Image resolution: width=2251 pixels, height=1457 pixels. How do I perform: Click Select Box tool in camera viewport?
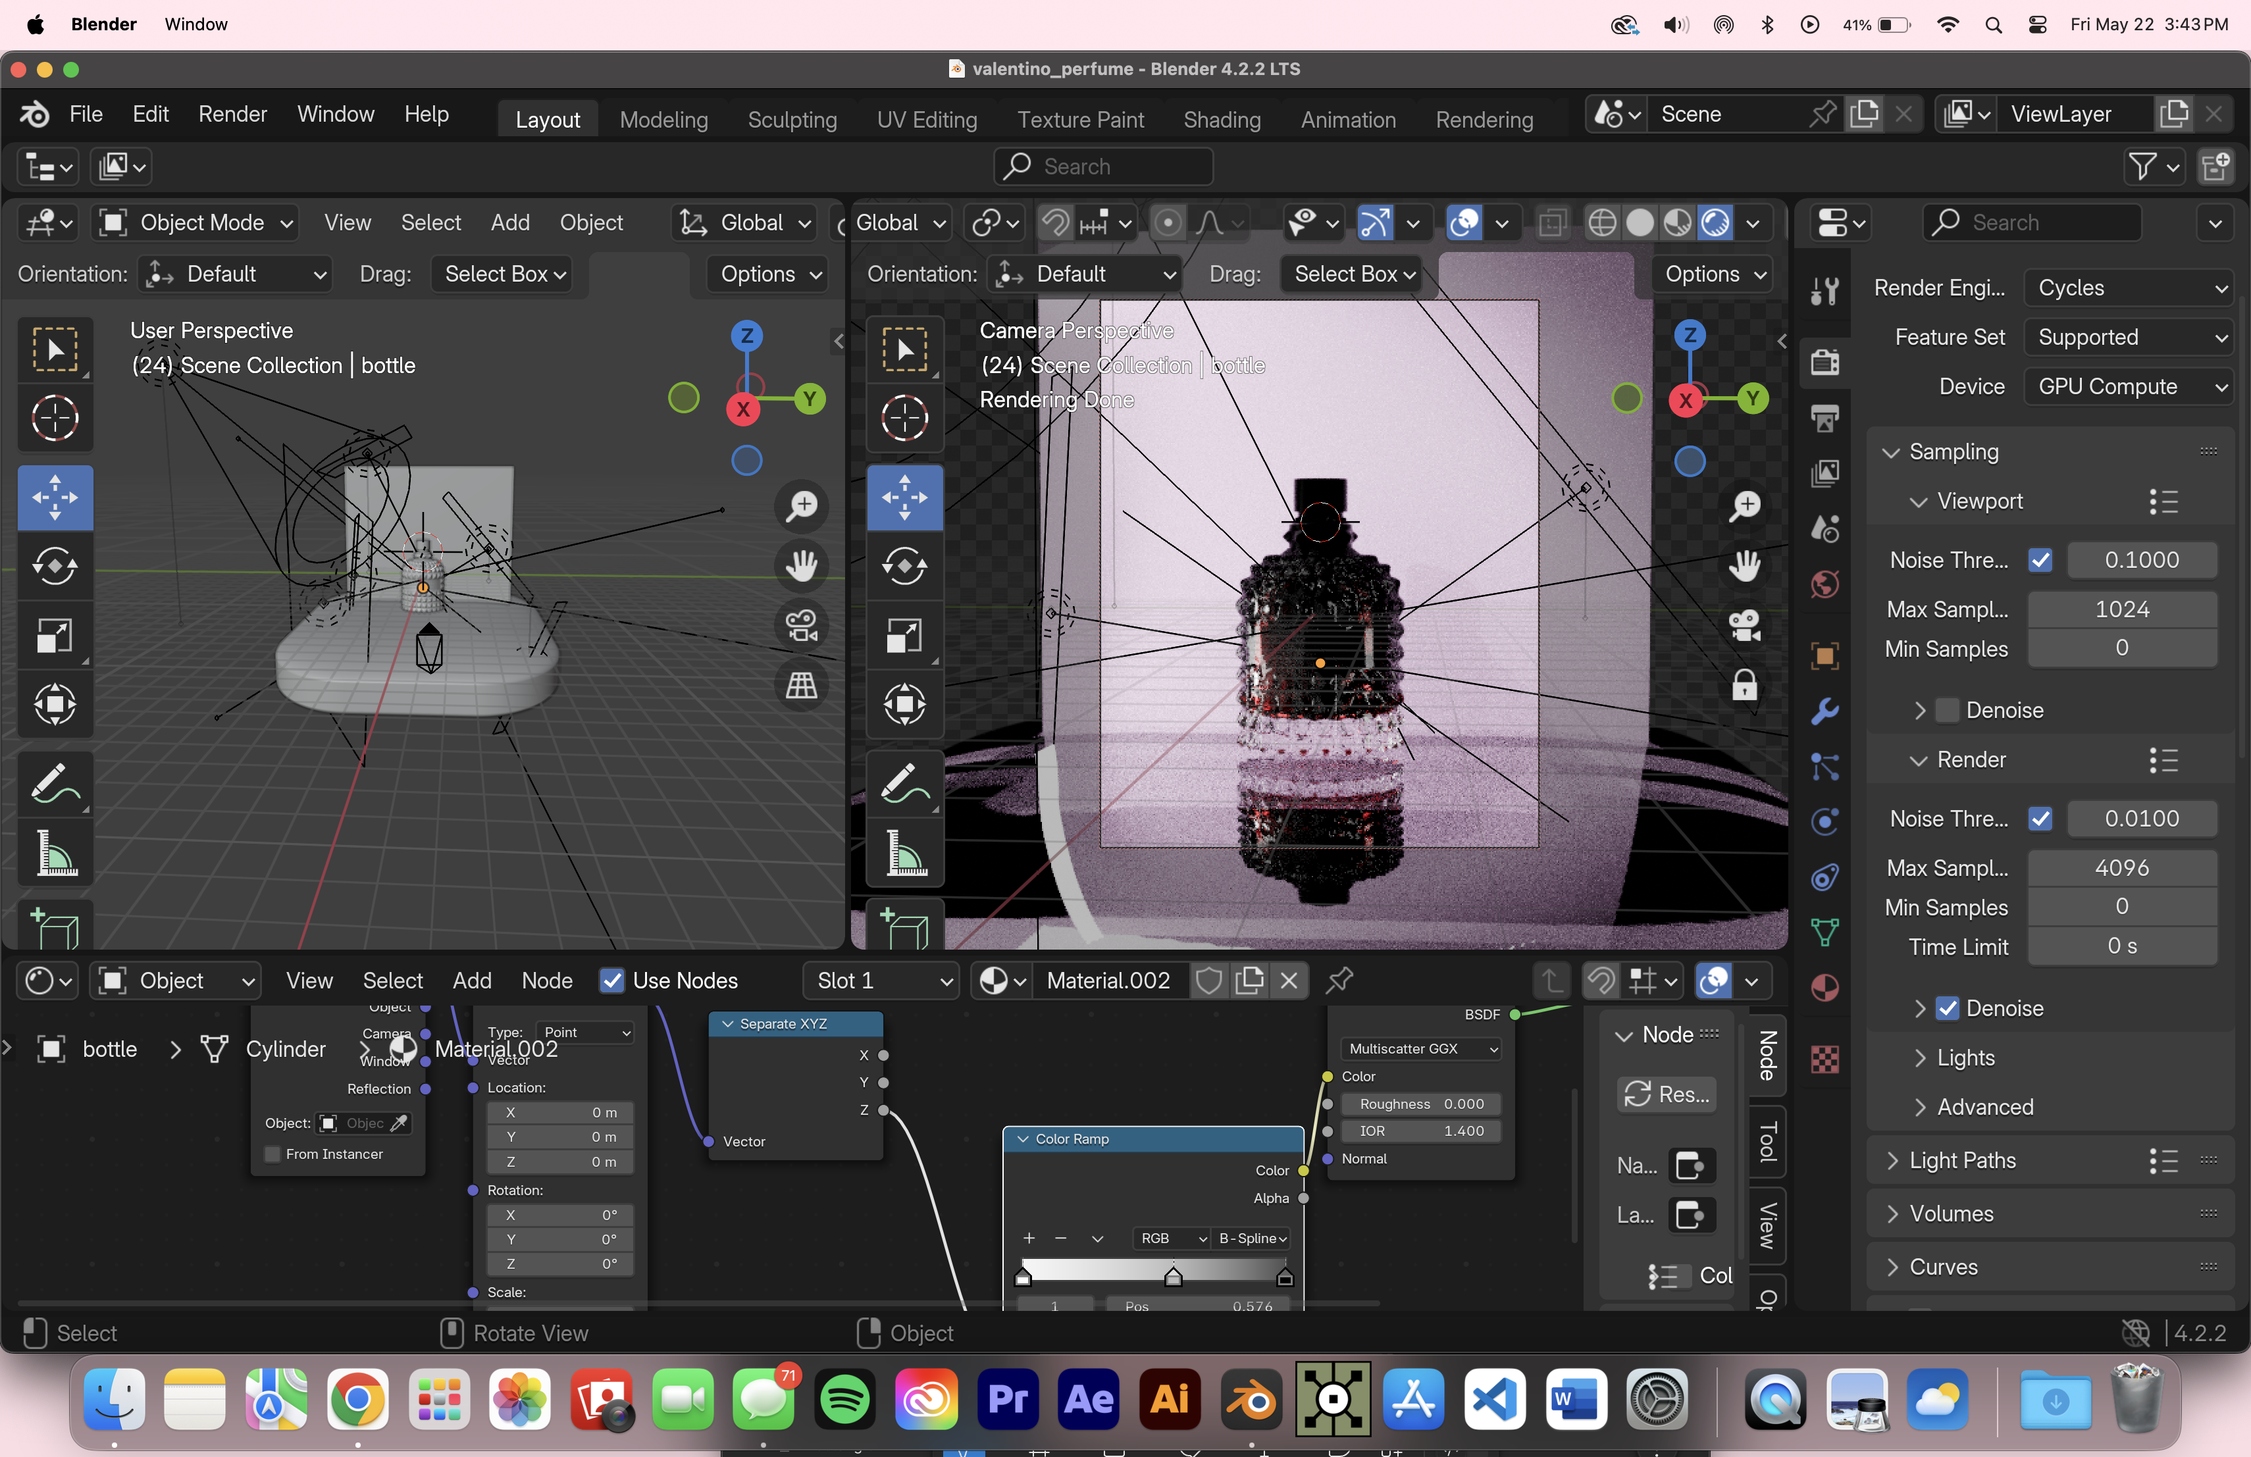905,350
